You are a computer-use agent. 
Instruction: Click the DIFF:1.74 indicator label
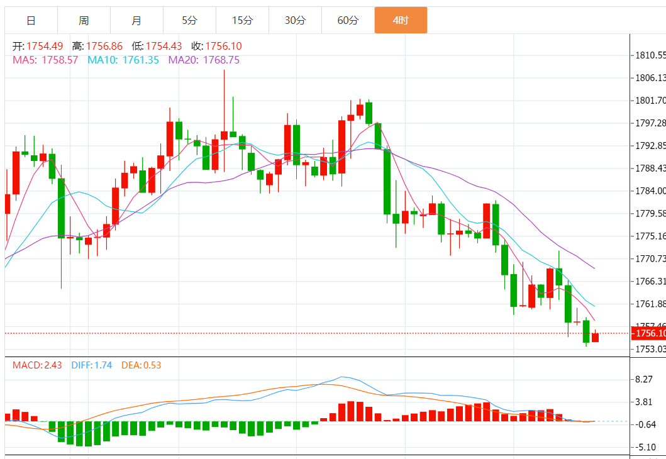click(91, 365)
